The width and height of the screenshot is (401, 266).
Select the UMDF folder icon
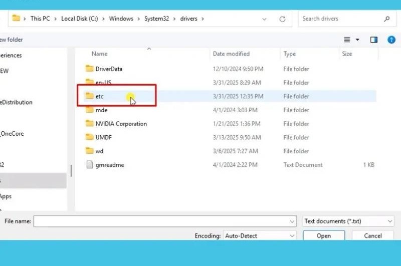89,137
